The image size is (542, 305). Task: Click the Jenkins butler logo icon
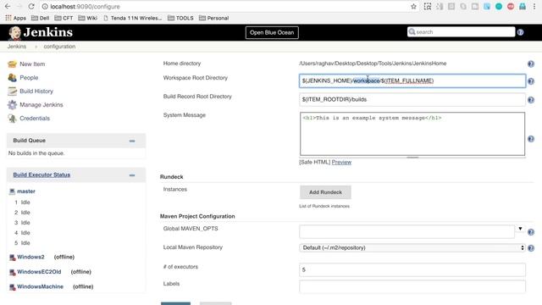[14, 33]
